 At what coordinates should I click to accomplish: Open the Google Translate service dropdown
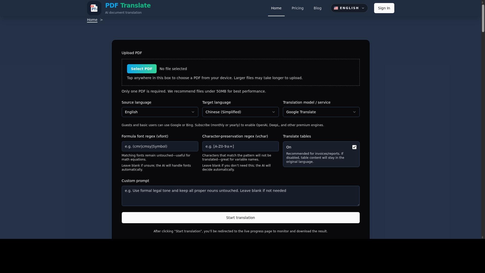[318, 112]
